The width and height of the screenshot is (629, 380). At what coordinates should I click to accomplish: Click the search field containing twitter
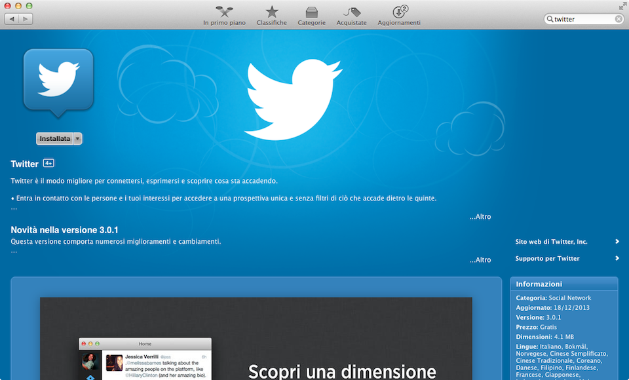tap(584, 19)
